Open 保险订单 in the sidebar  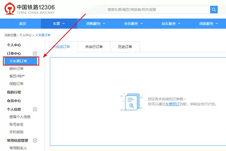[x=16, y=83]
